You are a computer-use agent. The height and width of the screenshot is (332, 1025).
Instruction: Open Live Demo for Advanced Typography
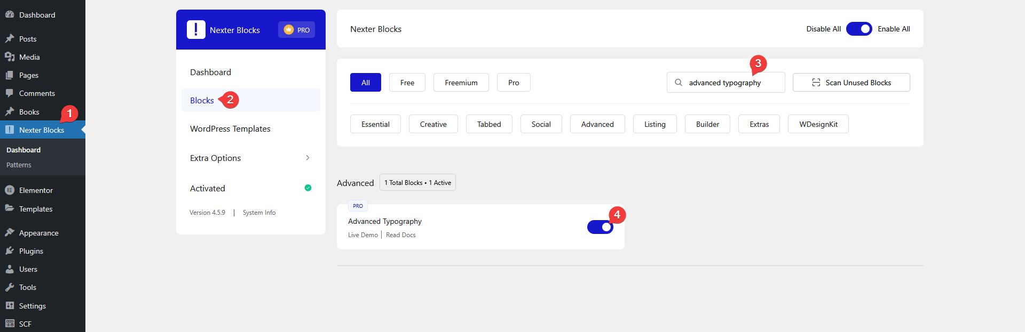click(x=362, y=235)
